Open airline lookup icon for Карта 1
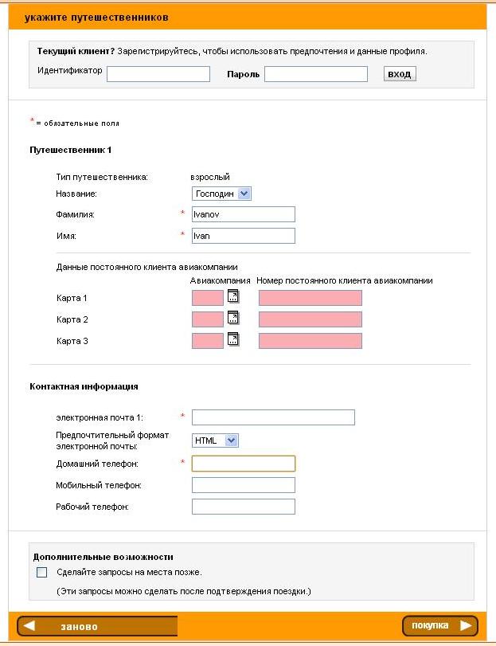The image size is (496, 646). click(233, 297)
